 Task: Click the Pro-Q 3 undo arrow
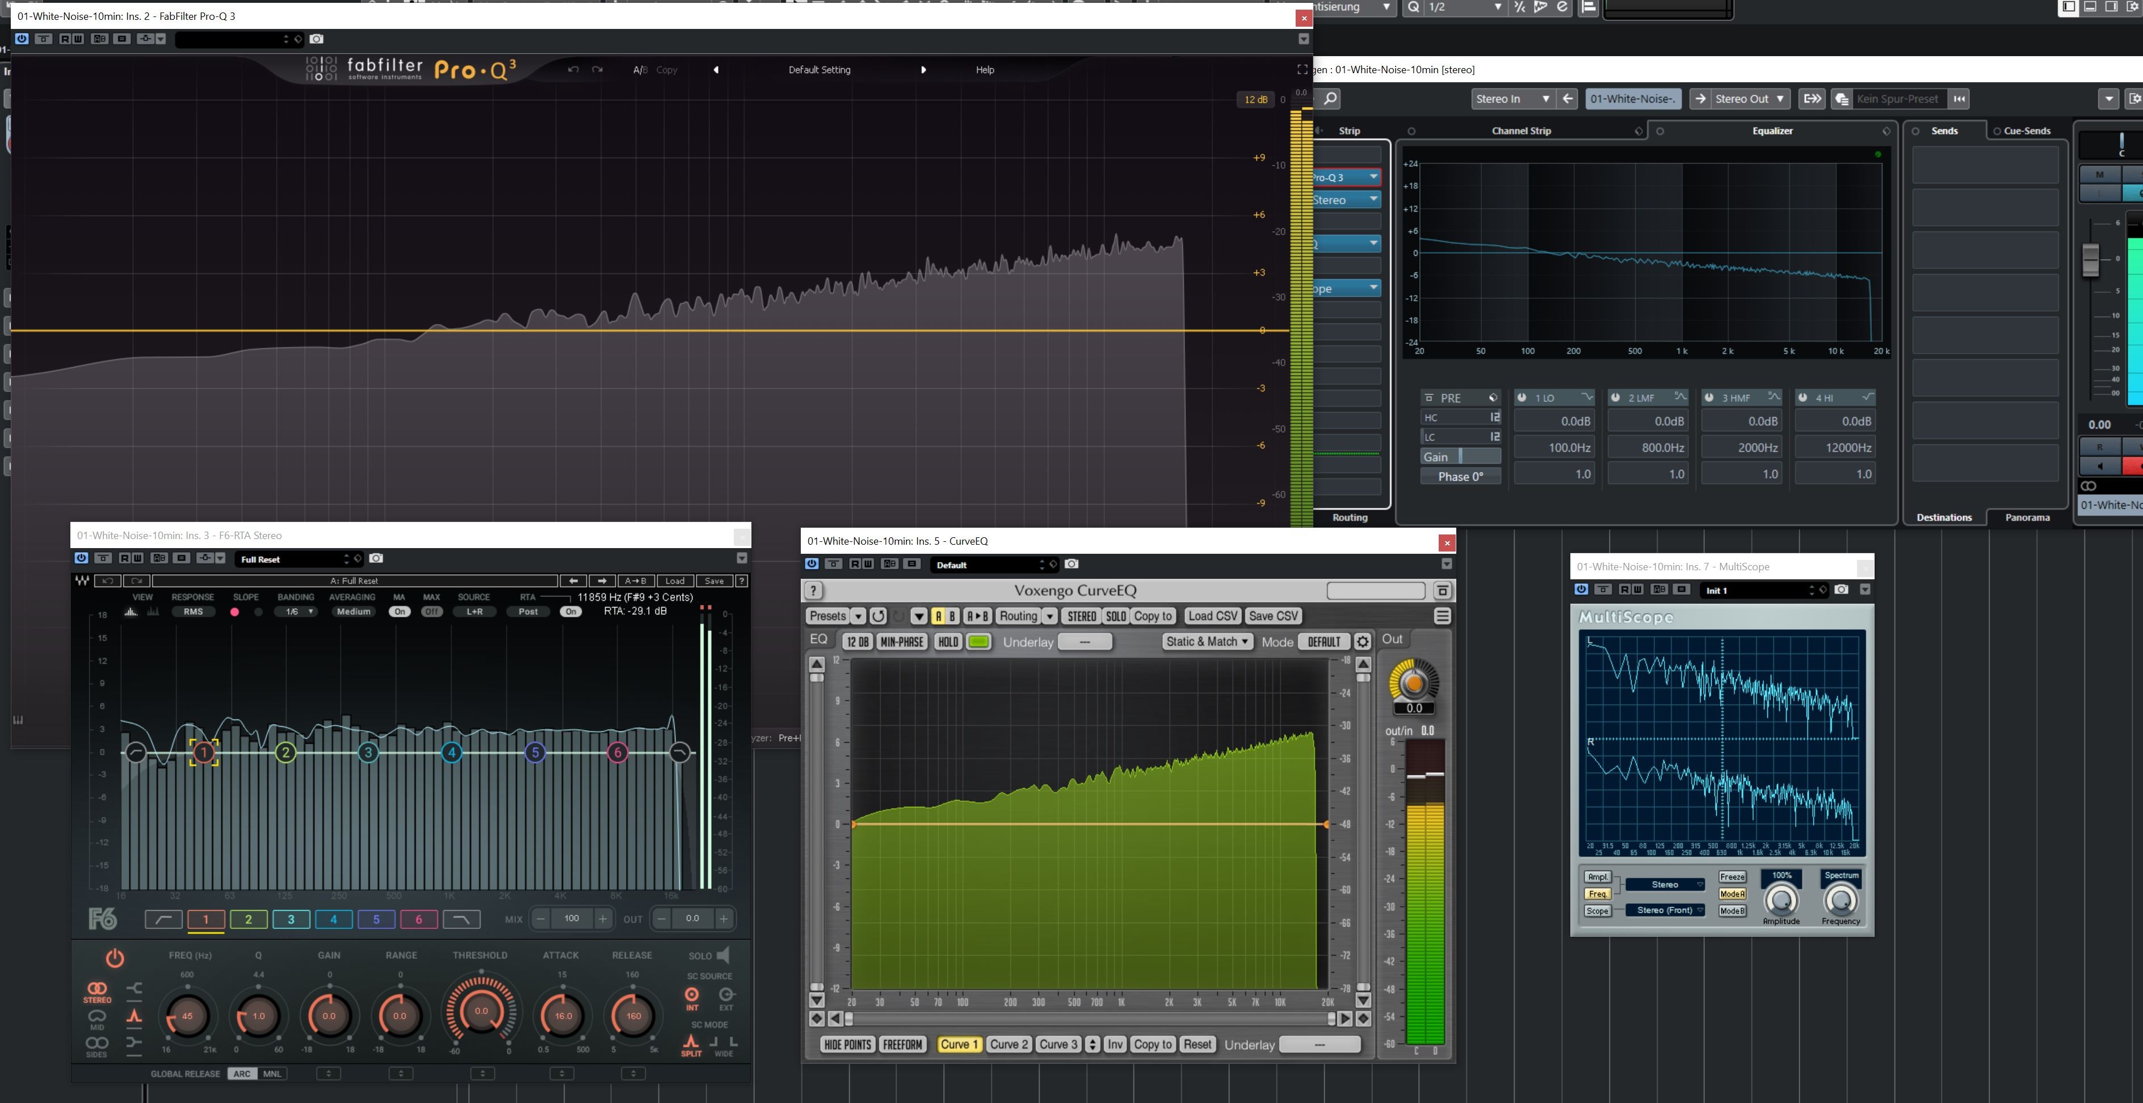pyautogui.click(x=573, y=70)
